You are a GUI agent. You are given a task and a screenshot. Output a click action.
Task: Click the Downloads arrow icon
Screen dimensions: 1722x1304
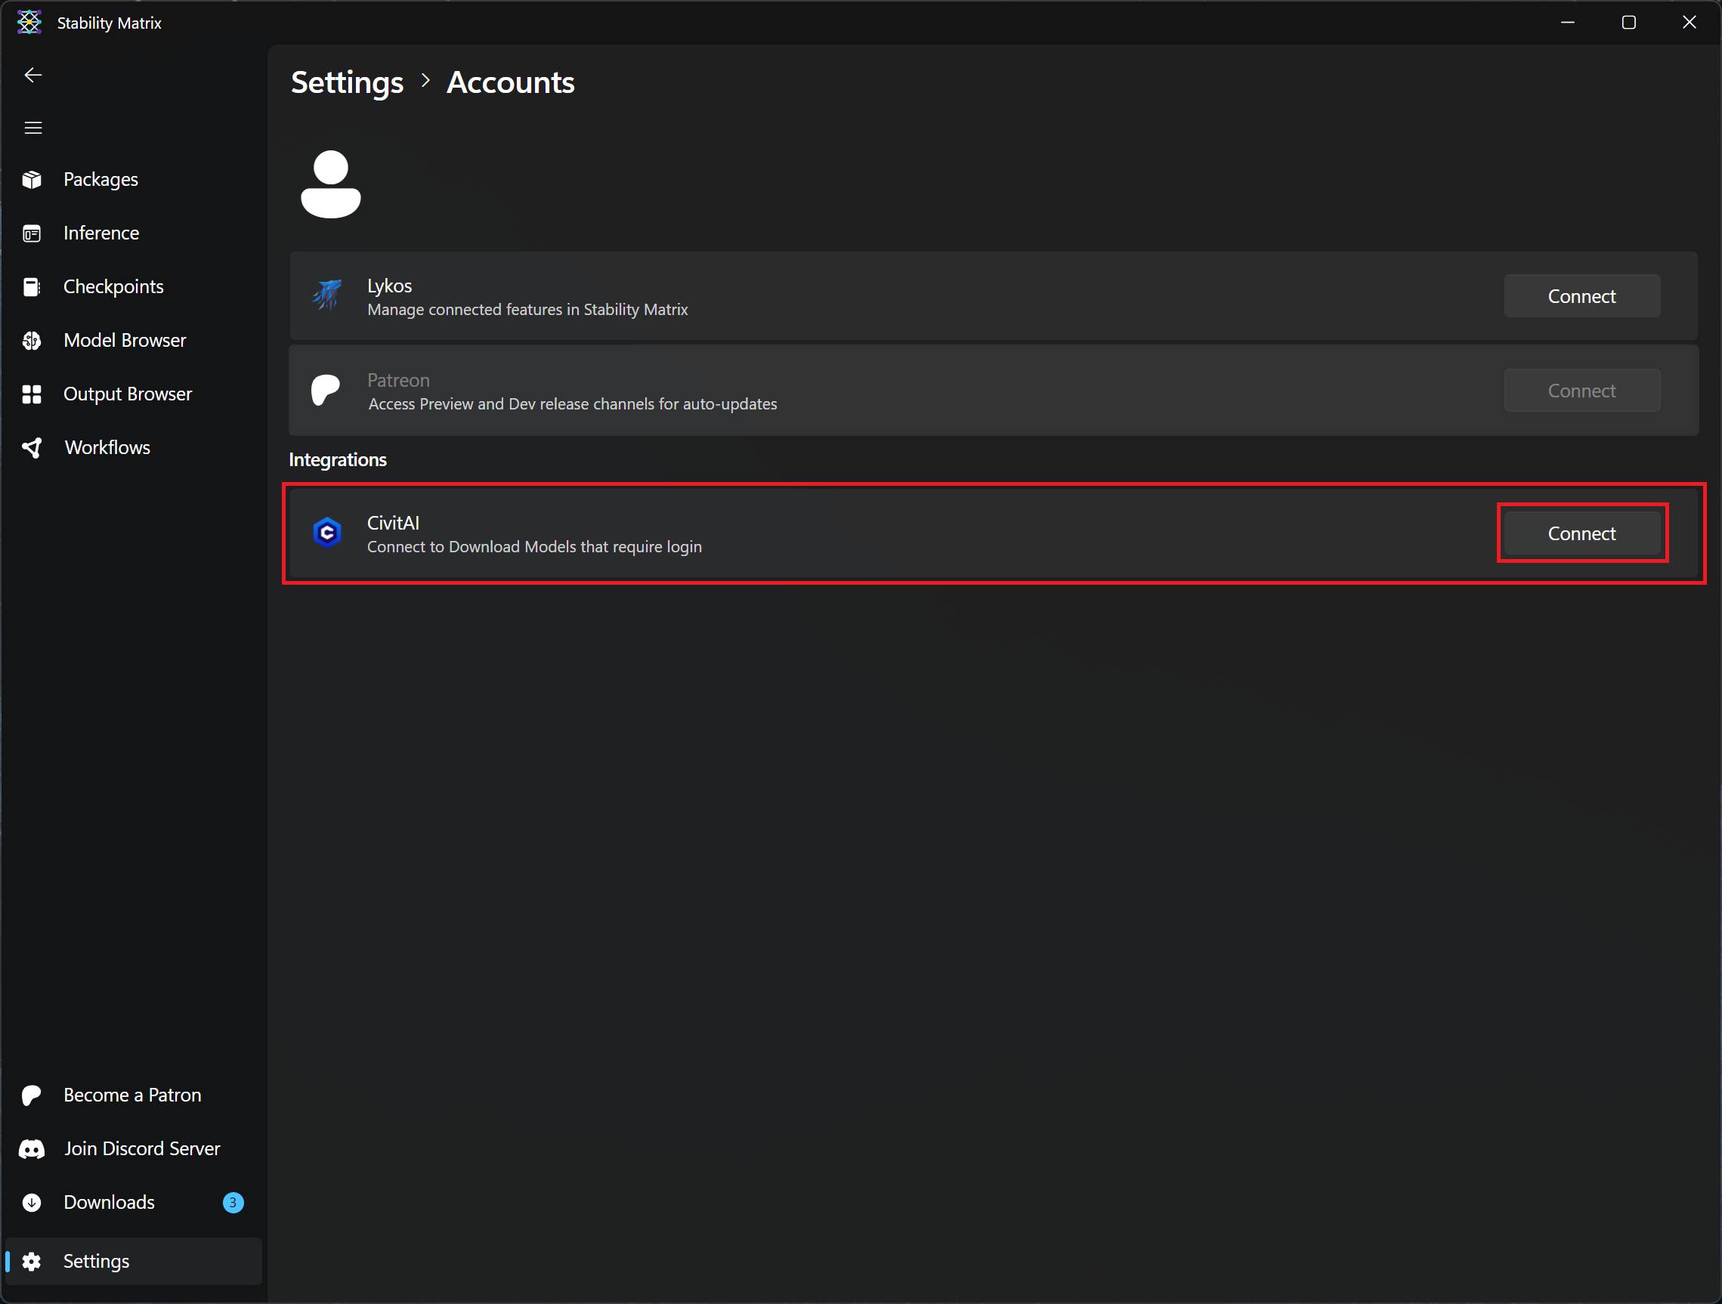click(x=32, y=1203)
